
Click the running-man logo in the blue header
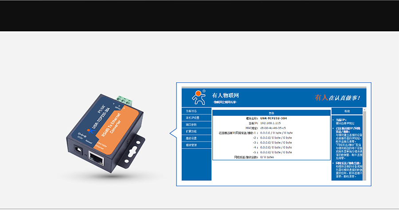199,97
